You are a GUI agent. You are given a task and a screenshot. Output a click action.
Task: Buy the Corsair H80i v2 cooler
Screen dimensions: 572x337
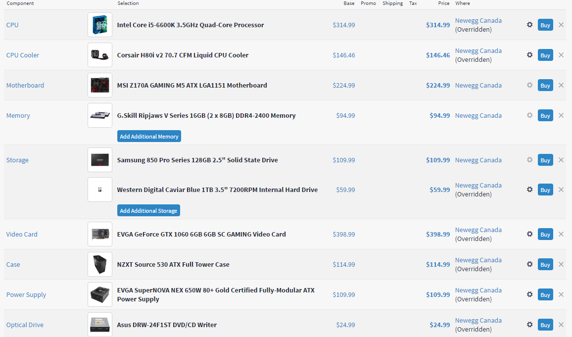coord(545,55)
